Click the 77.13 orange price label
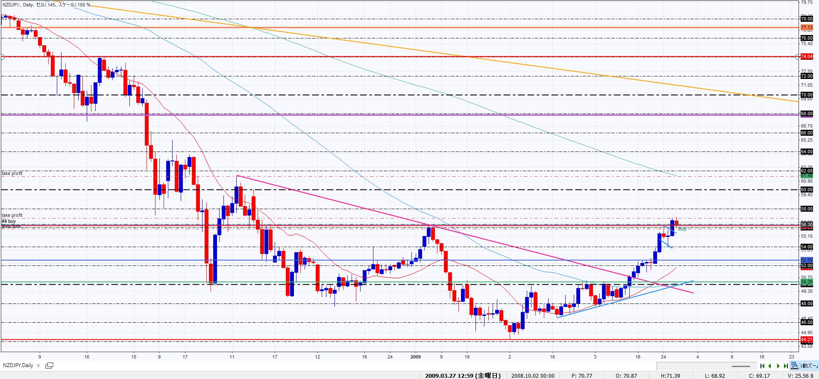This screenshot has width=819, height=379. 806,27
